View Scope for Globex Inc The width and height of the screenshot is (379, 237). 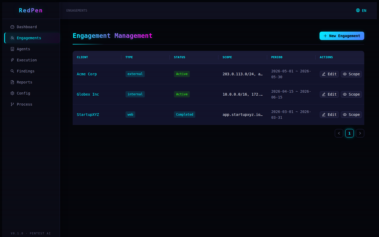click(x=351, y=94)
